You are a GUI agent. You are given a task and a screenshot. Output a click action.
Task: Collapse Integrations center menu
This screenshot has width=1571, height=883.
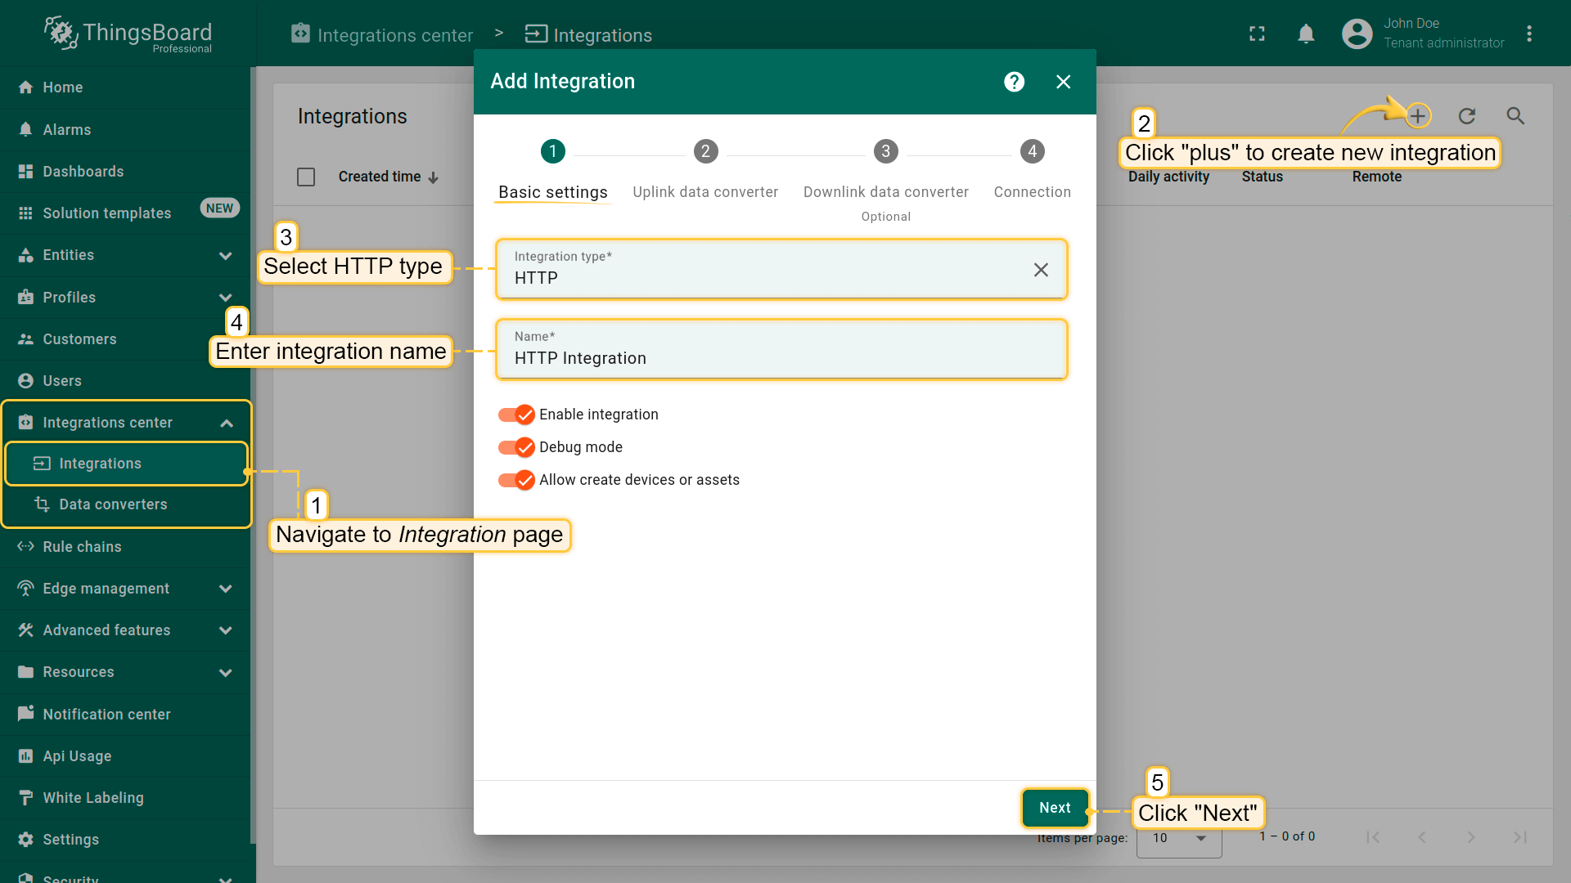click(x=227, y=423)
